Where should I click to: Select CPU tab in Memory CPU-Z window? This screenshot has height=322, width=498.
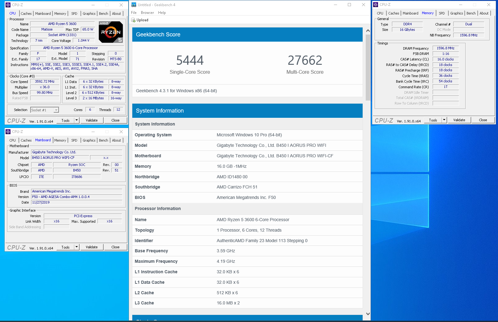pyautogui.click(x=380, y=13)
